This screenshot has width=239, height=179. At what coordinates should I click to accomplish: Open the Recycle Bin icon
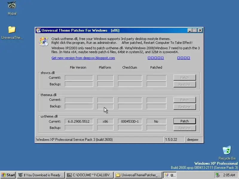click(227, 153)
